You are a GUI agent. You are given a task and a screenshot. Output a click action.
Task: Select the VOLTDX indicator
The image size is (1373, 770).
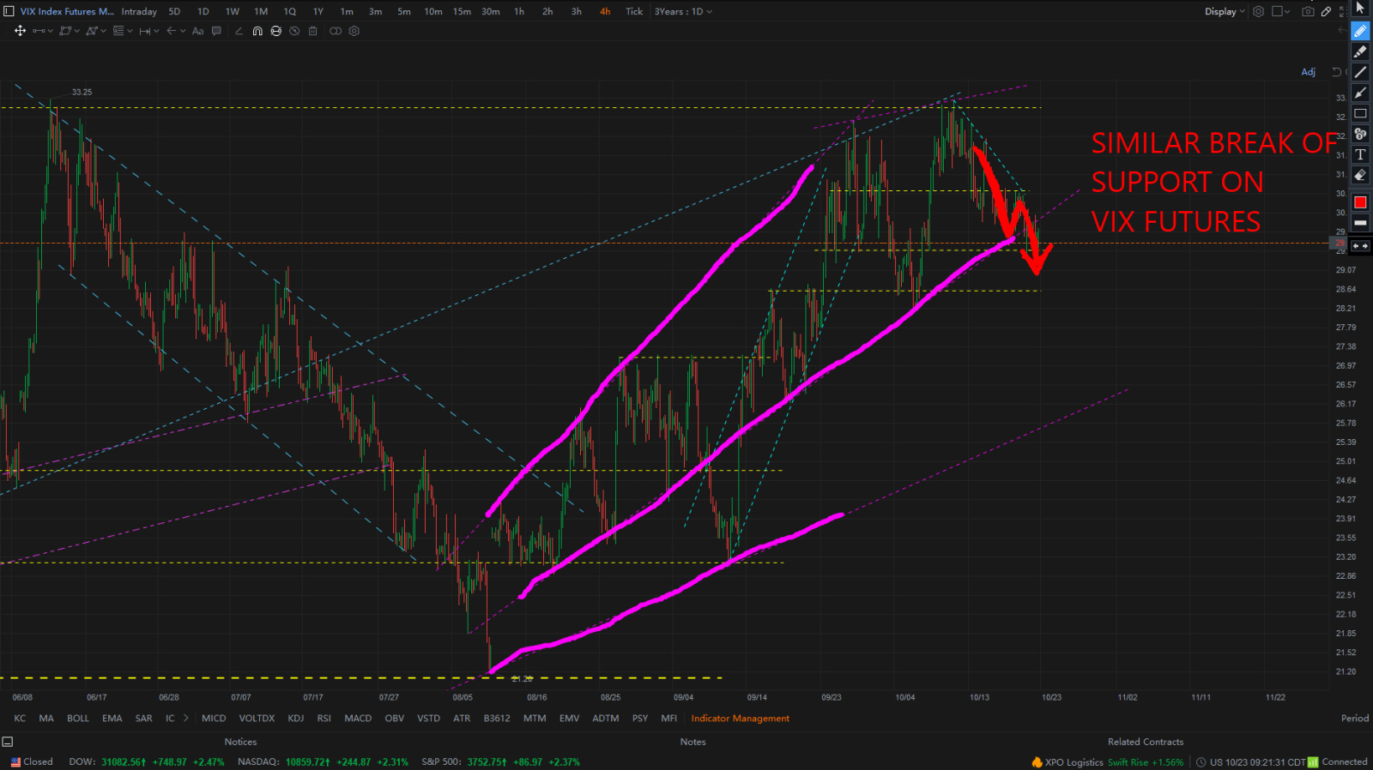coord(257,719)
